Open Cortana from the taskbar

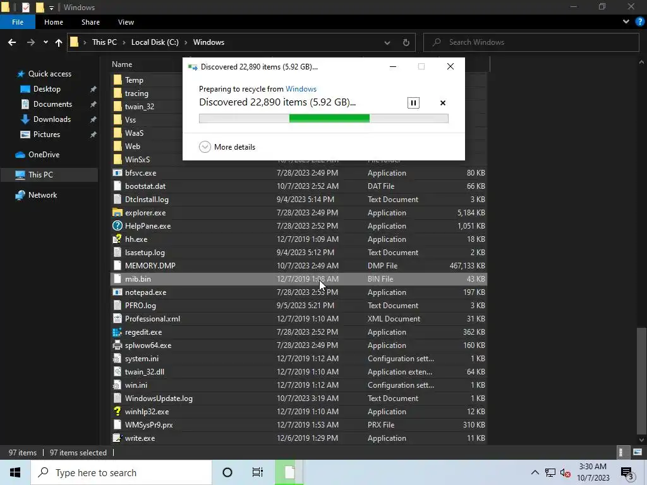coord(227,472)
